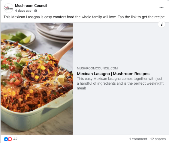
Task: Click the public globe privacy icon
Action: point(35,11)
